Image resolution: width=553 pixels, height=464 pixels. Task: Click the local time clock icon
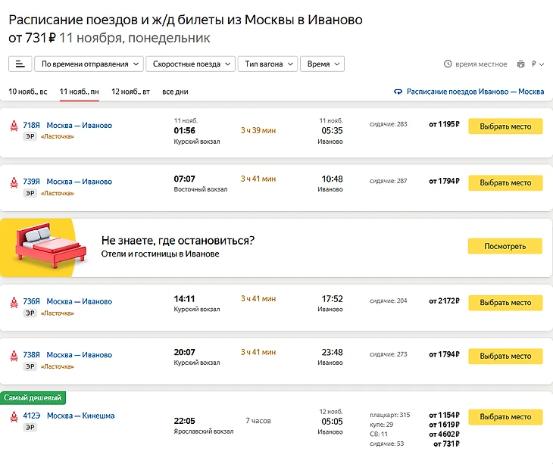click(448, 65)
